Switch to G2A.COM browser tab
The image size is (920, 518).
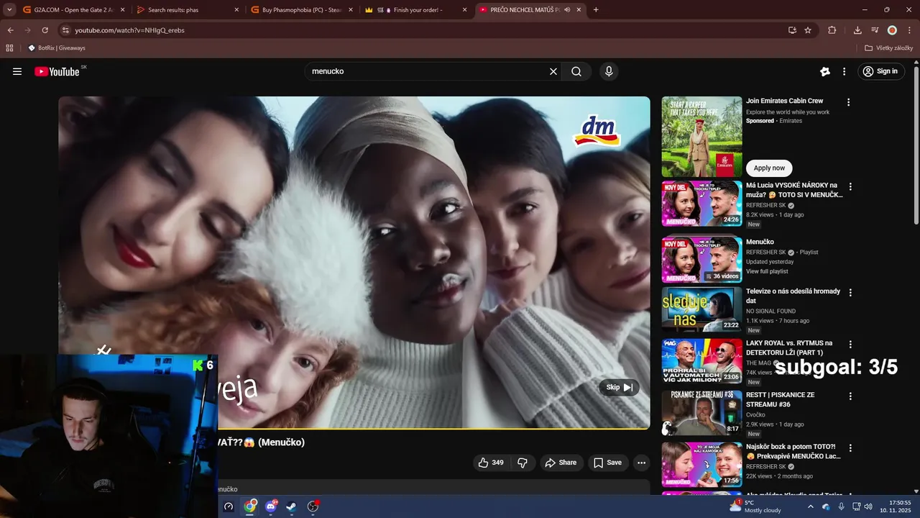coord(74,10)
